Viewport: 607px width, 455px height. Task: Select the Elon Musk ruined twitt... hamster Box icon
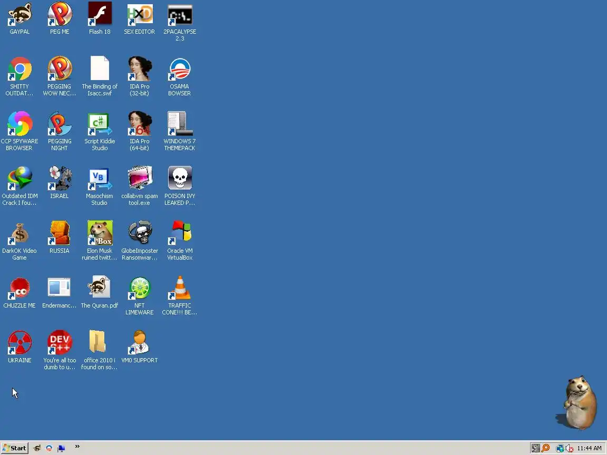pyautogui.click(x=100, y=233)
